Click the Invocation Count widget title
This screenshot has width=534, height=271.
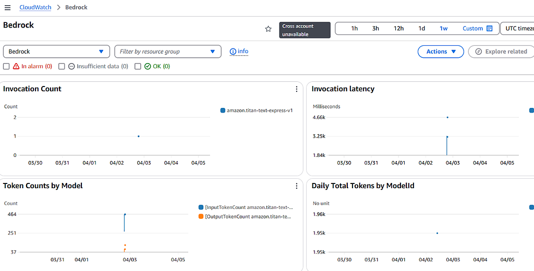(32, 89)
